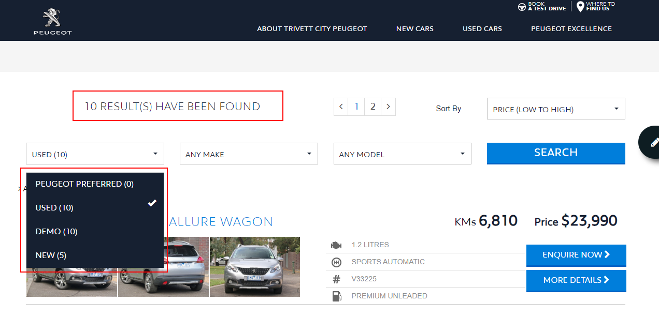The height and width of the screenshot is (317, 659).
Task: Click the Book a Test Drive steering wheel icon
Action: (x=521, y=7)
